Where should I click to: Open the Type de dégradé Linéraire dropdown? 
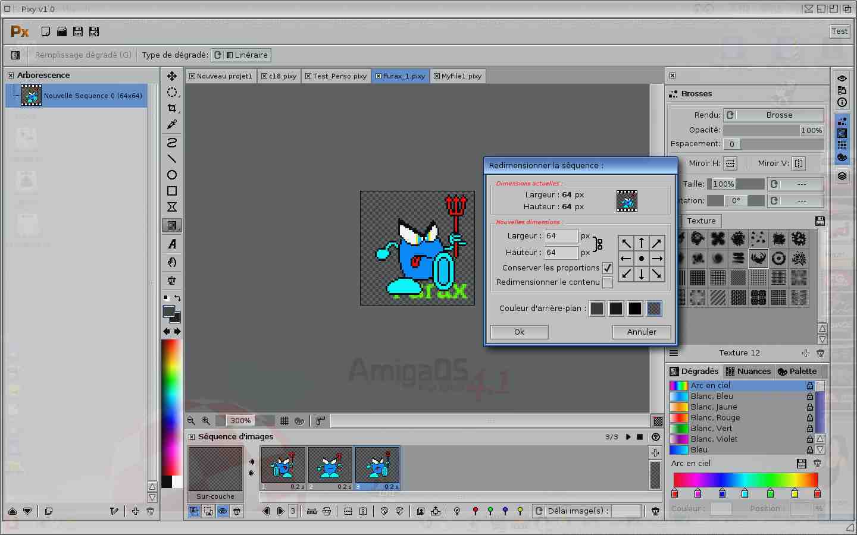(241, 55)
